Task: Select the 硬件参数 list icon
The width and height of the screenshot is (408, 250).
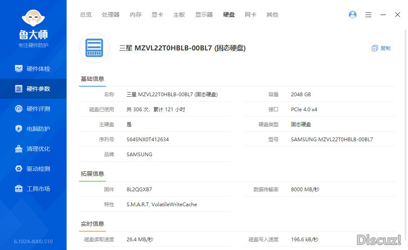Action: (x=19, y=88)
